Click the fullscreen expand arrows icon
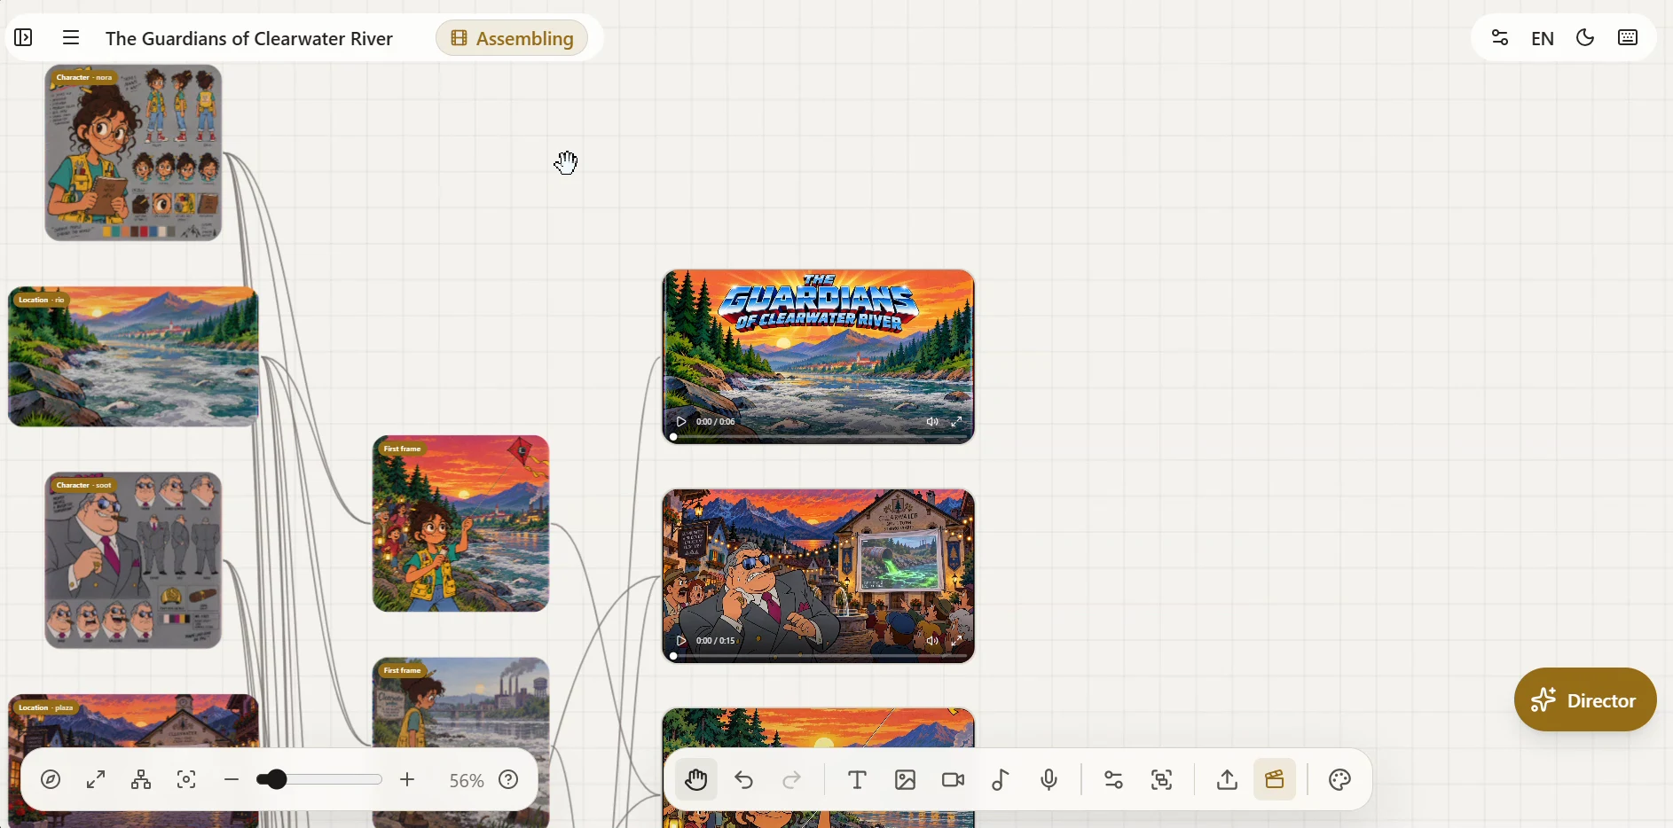Image resolution: width=1673 pixels, height=828 pixels. [96, 780]
